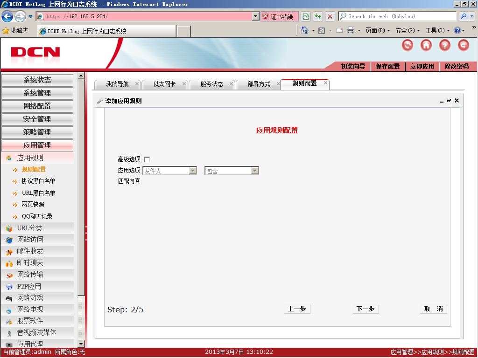Viewport: 478px width, 358px height.
Task: Open the address bar URL history dropdown
Action: [256, 16]
